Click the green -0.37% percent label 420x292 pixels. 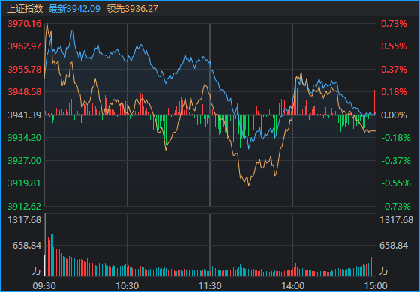tap(396, 161)
